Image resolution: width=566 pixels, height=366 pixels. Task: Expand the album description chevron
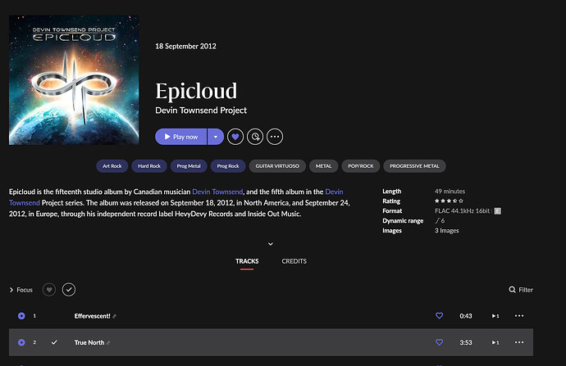coord(271,244)
